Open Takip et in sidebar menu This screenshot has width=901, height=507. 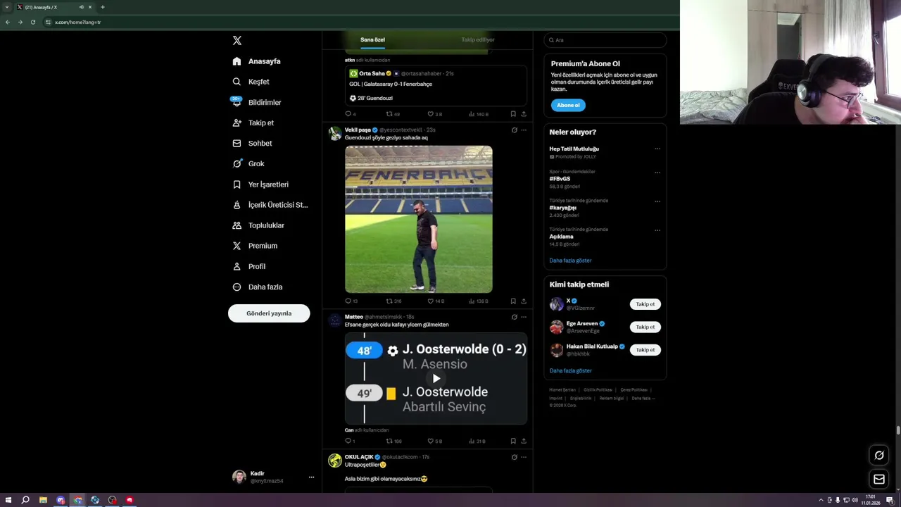tap(253, 123)
